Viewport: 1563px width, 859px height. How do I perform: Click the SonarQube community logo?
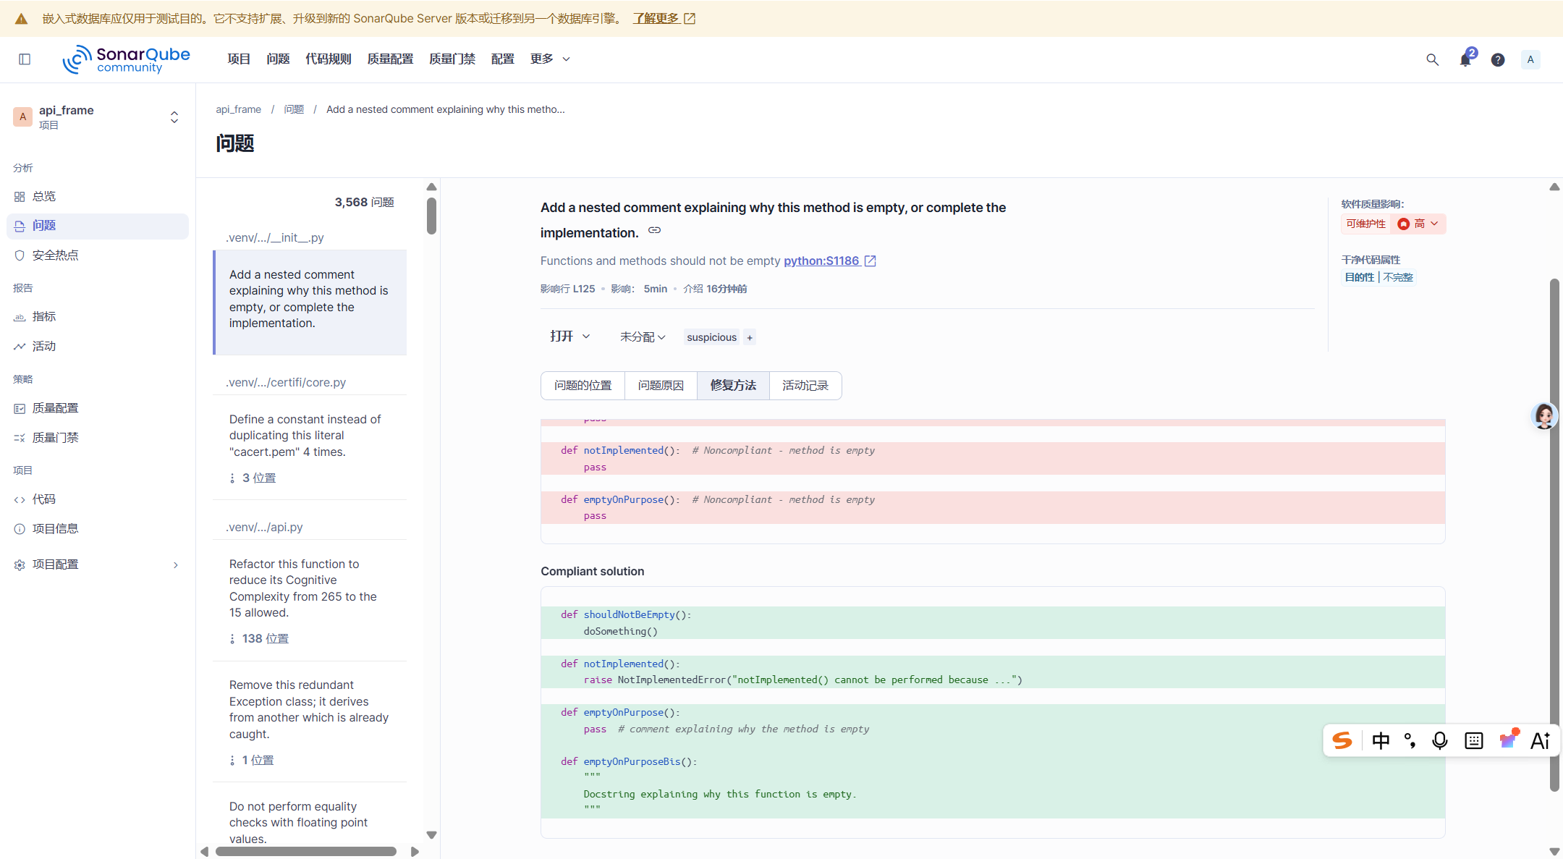point(127,59)
